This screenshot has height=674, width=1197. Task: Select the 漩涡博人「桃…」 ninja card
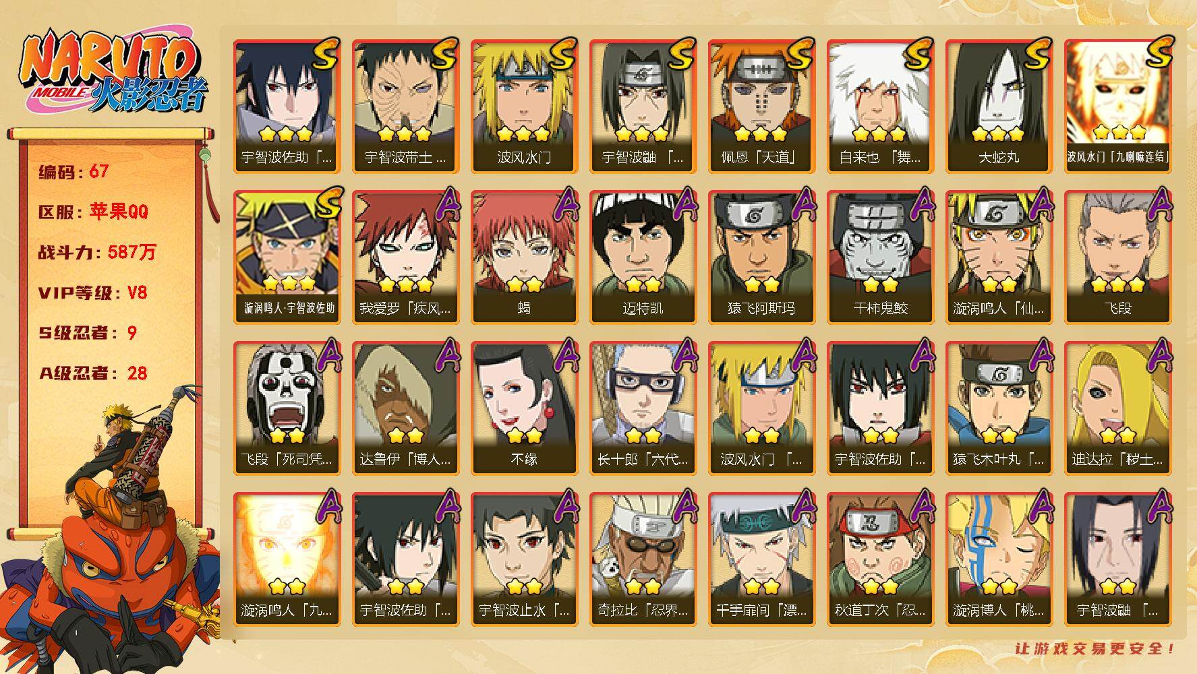(x=999, y=559)
